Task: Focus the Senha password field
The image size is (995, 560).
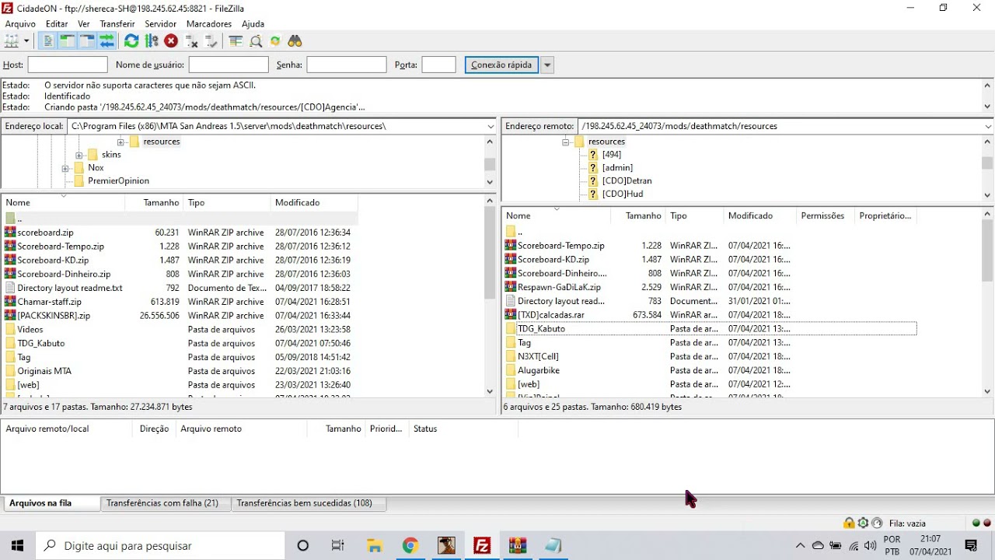Action: [x=347, y=65]
